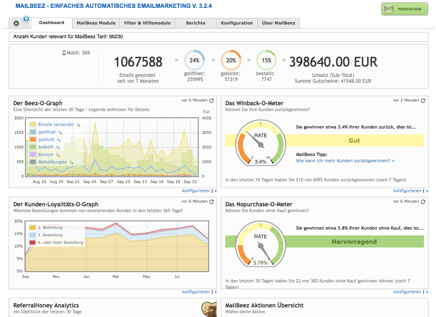Click magnifier icon beside Abmeldungen legend
436x317 pixels.
pos(71,162)
